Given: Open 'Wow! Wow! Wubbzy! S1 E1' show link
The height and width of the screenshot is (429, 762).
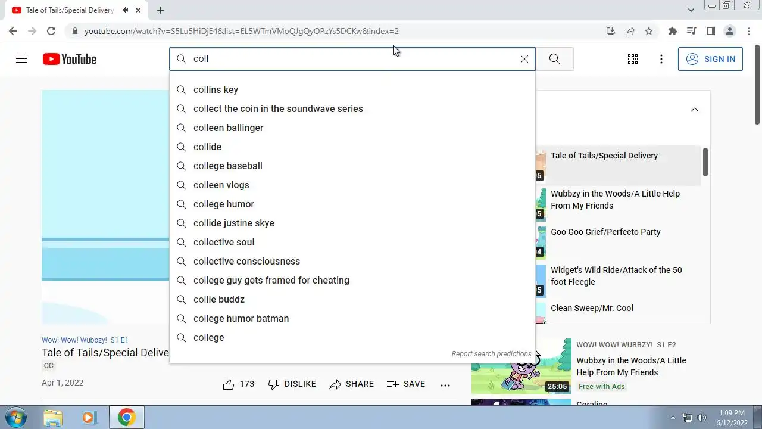Looking at the screenshot, I should (85, 340).
